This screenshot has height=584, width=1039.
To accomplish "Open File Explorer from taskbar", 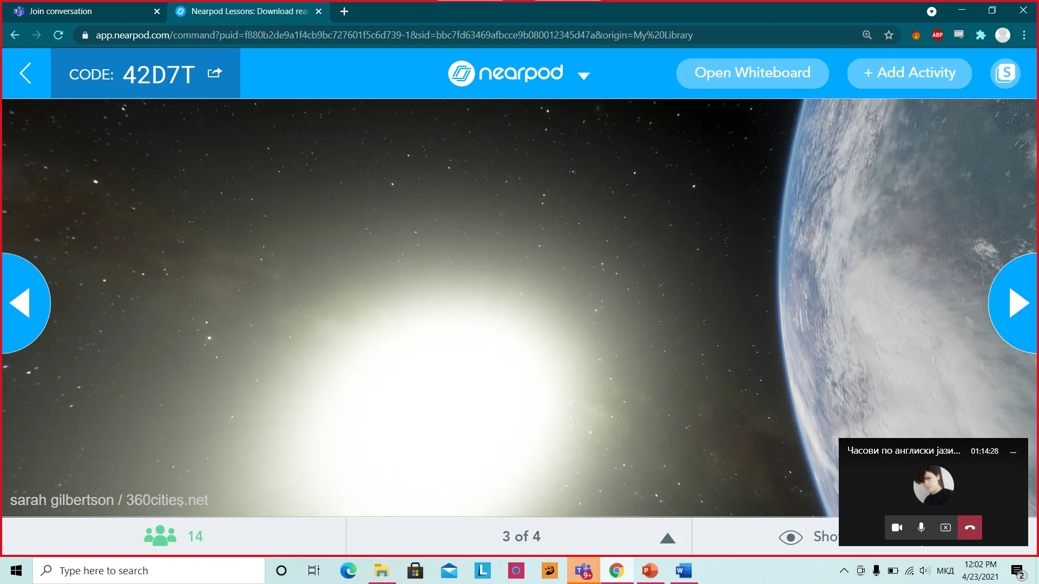I will coord(382,570).
